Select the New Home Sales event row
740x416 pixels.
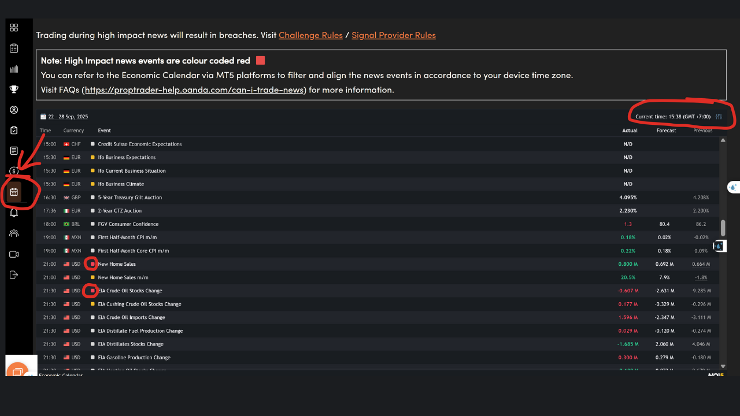coord(117,264)
